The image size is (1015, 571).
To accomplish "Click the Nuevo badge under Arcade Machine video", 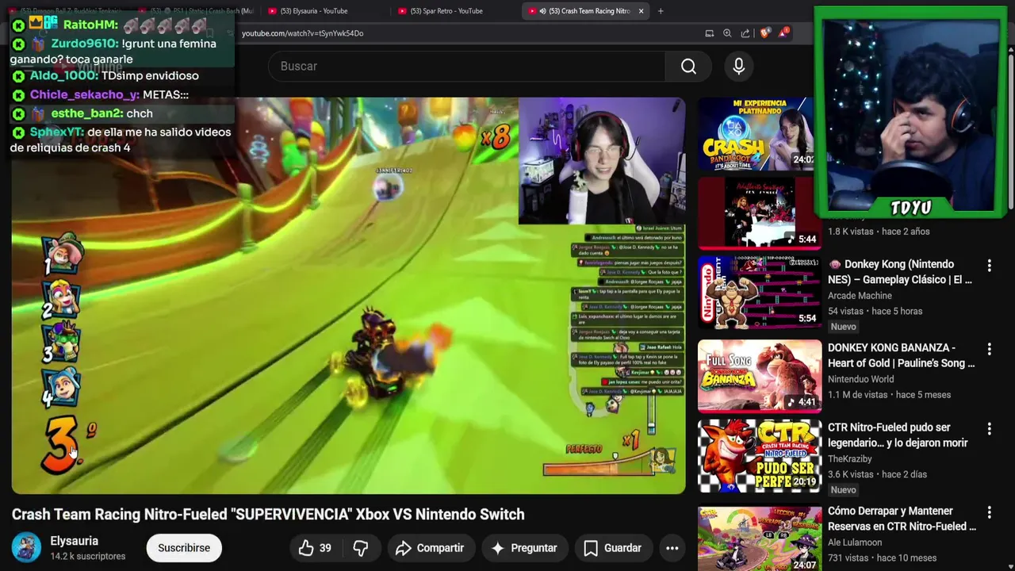I will coord(843,327).
